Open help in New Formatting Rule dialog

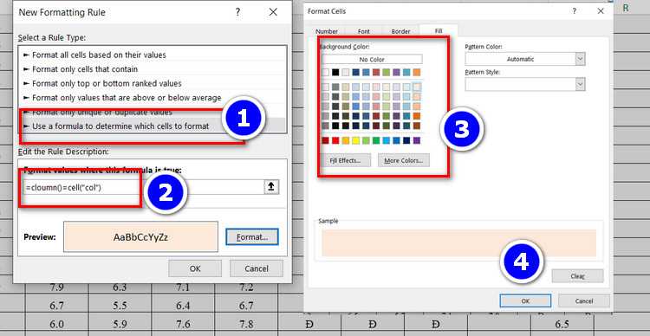tap(237, 12)
